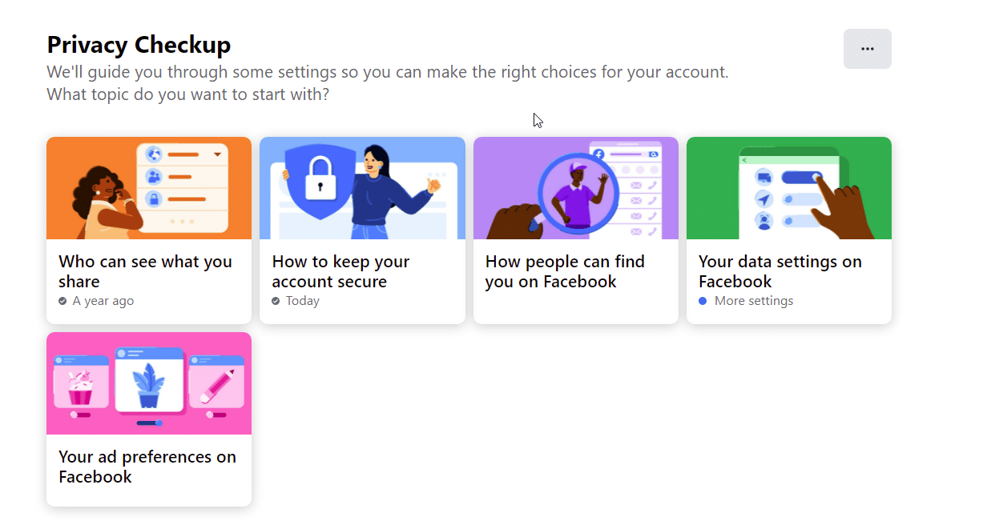Click the pencil image on the pink card

pyautogui.click(x=218, y=386)
